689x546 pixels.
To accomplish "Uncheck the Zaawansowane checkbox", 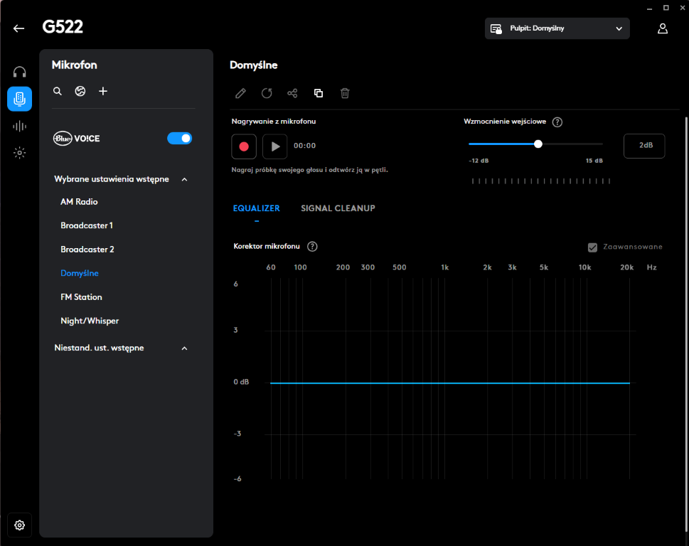I will [x=592, y=247].
